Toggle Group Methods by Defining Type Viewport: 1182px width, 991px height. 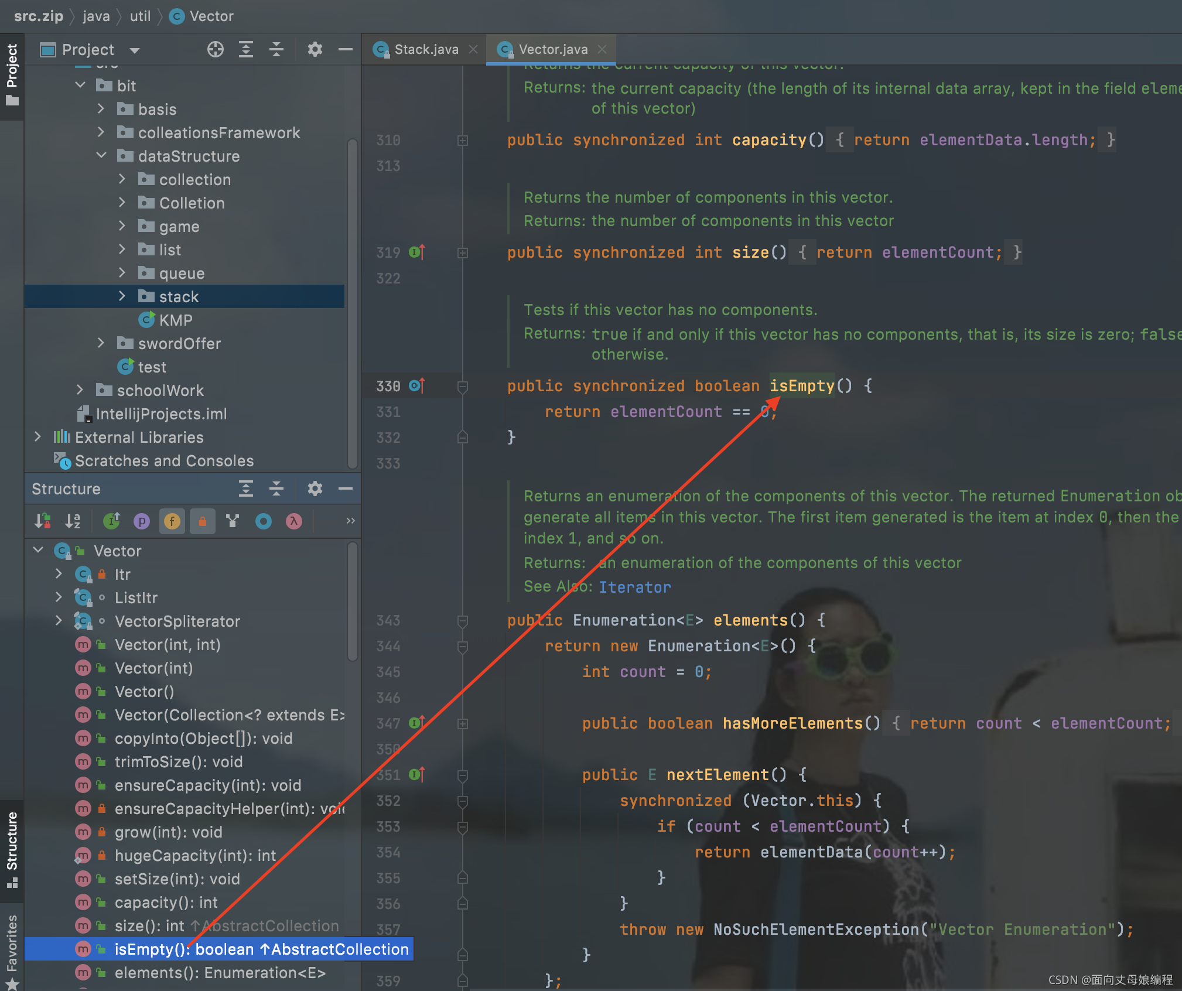click(233, 521)
